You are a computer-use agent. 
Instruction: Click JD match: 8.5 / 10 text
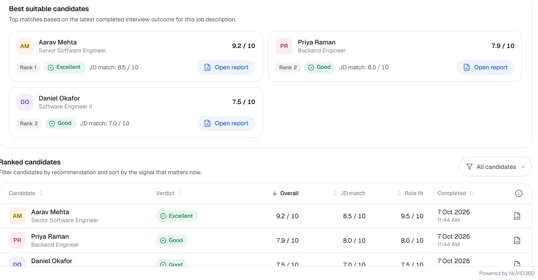[x=114, y=68]
